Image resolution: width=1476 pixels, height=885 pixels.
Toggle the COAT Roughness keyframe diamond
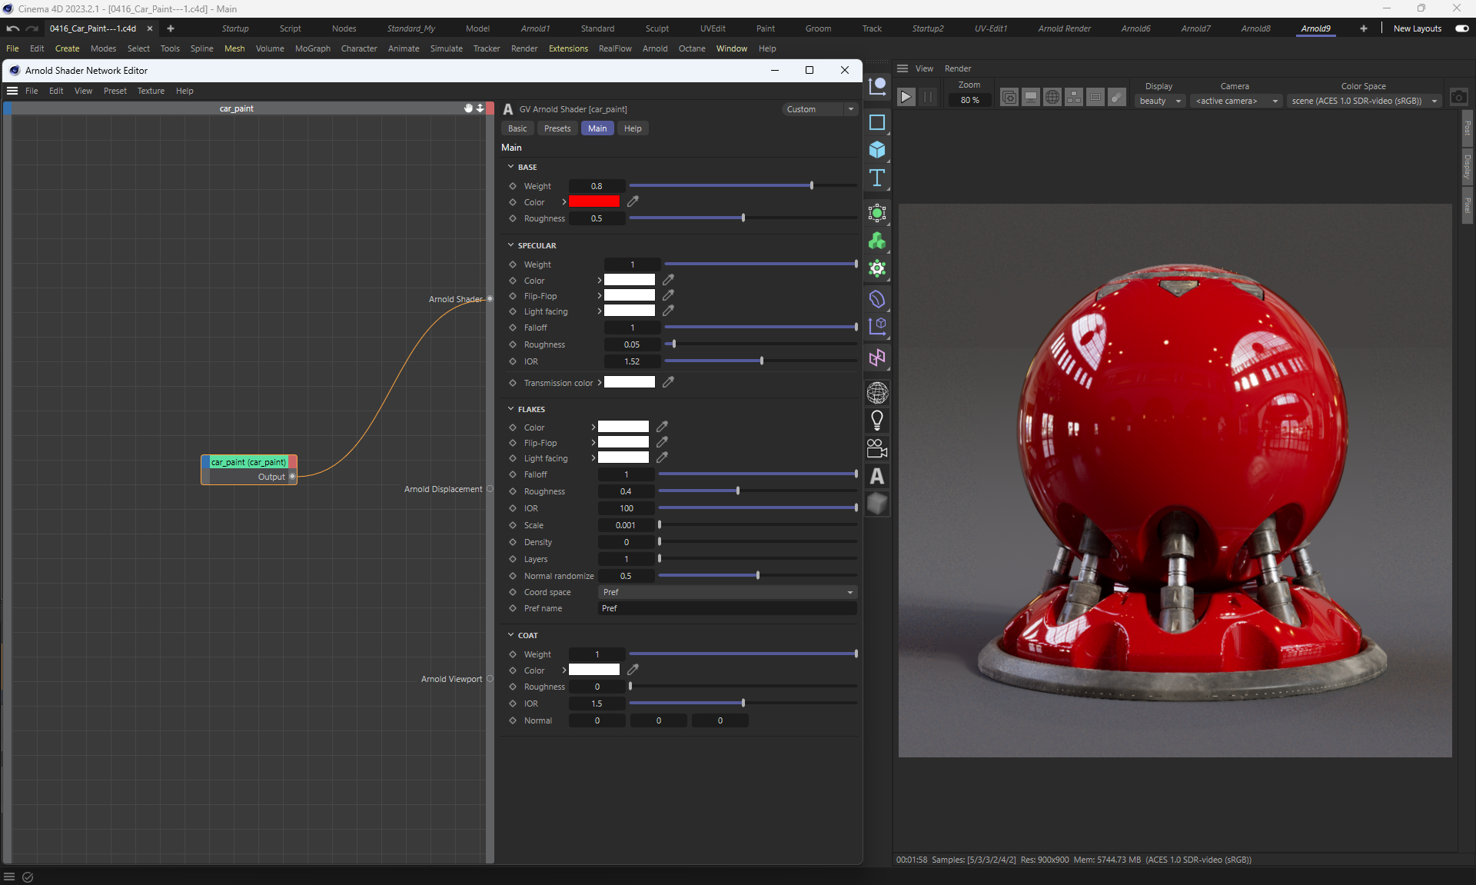click(x=513, y=687)
